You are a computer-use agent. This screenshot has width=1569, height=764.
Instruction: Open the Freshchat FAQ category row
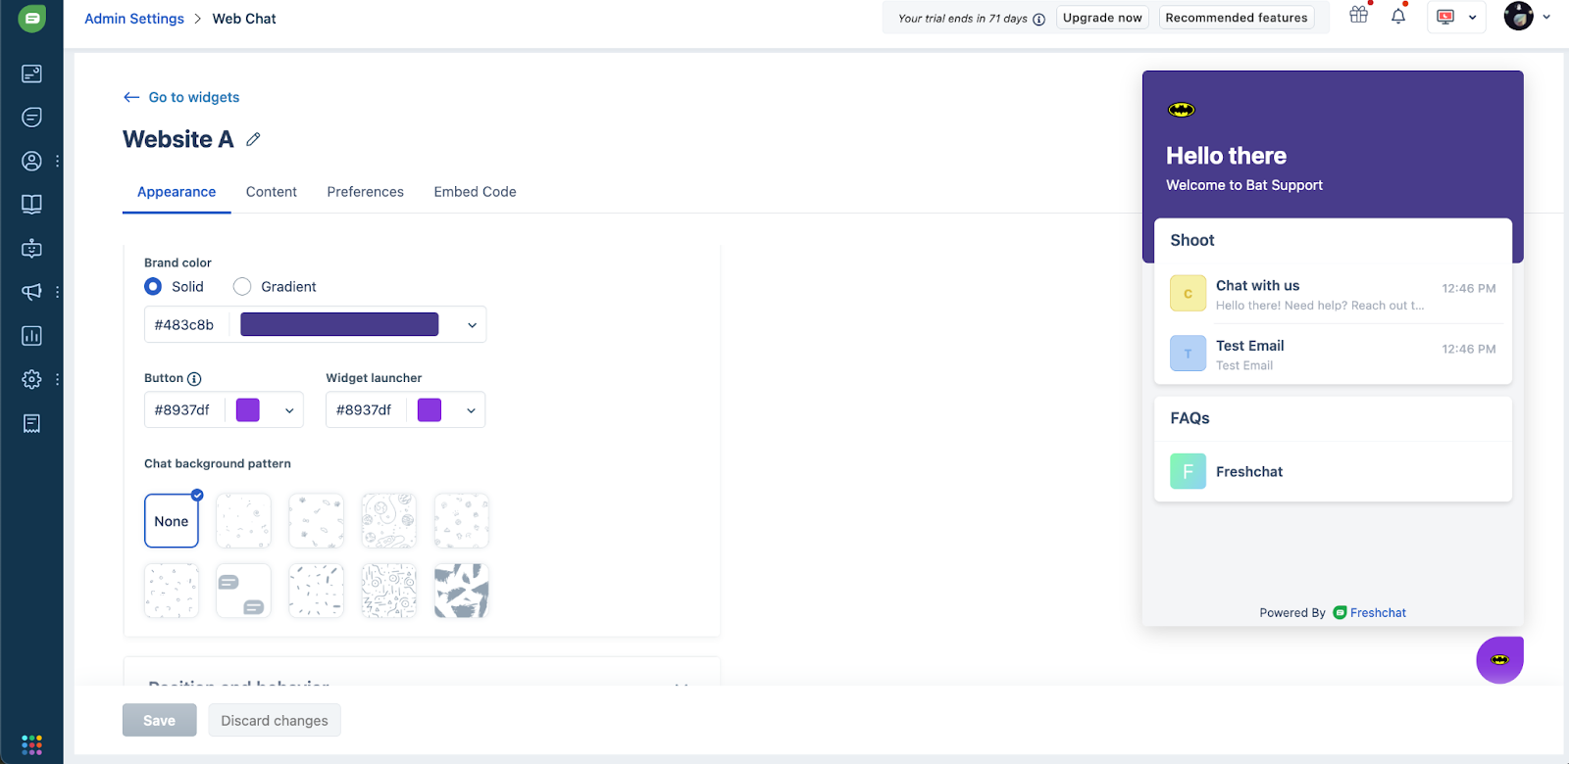coord(1333,471)
